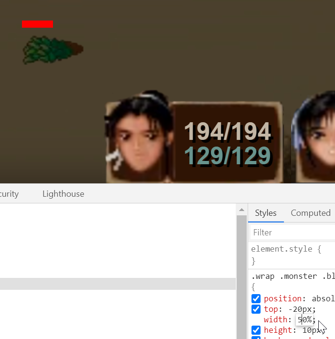Click the highlighted row in Elements panel
This screenshot has width=335, height=339.
[x=118, y=284]
